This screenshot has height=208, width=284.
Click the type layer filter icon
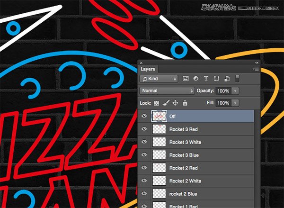pyautogui.click(x=206, y=79)
